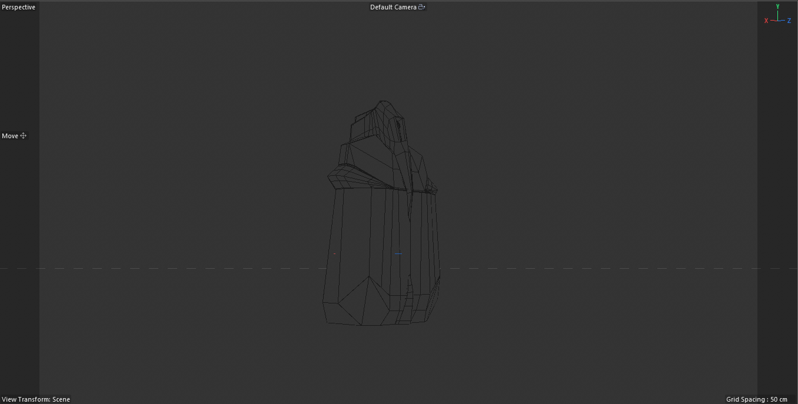Click Grid Spacing: 50 cm in the status bar
798x404 pixels.
tap(757, 399)
